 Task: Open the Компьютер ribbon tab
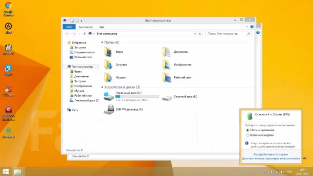click(x=86, y=27)
